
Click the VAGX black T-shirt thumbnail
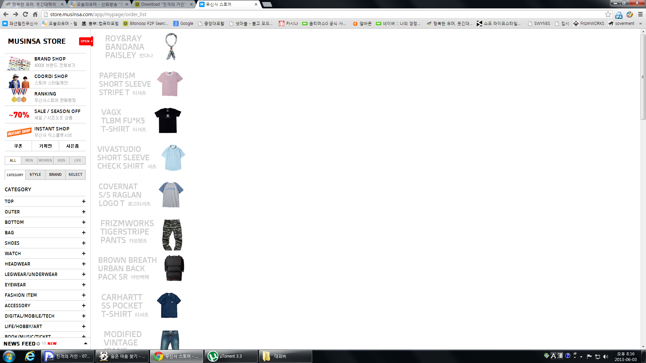point(168,120)
